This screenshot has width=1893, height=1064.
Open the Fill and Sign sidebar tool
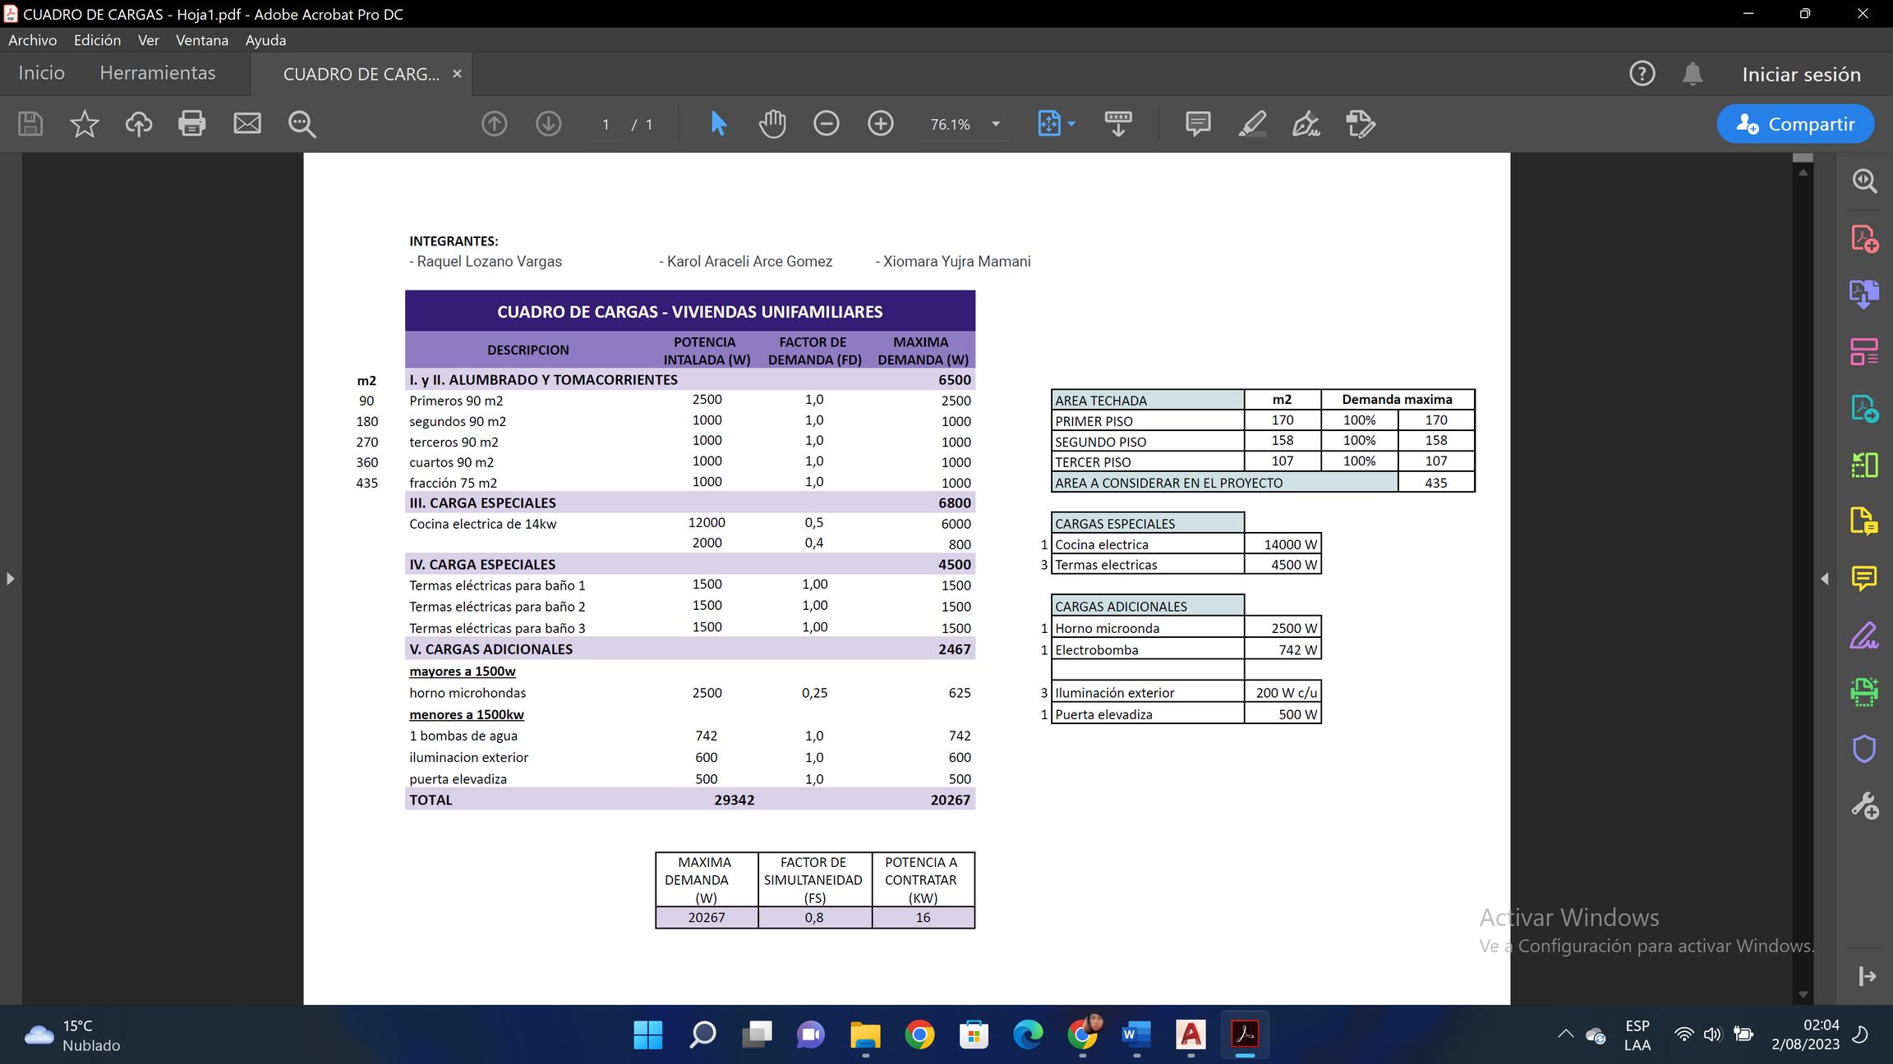pos(1863,635)
